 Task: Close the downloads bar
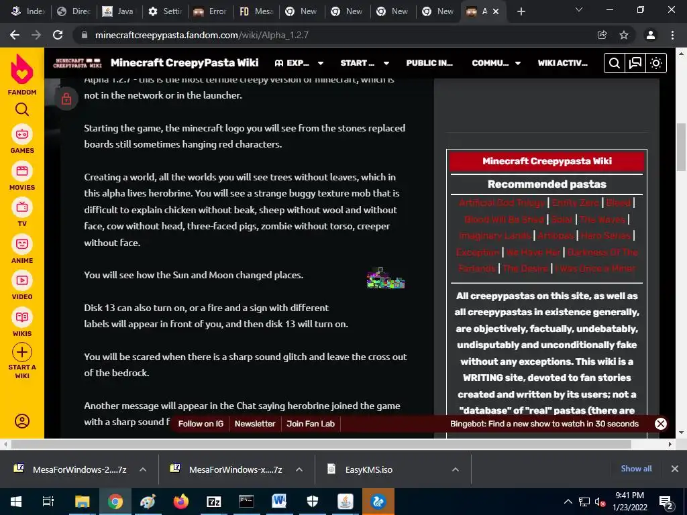pyautogui.click(x=675, y=469)
